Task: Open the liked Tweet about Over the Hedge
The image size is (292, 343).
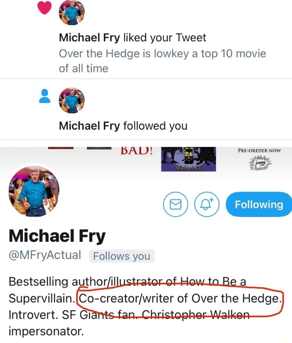Action: pyautogui.click(x=163, y=61)
